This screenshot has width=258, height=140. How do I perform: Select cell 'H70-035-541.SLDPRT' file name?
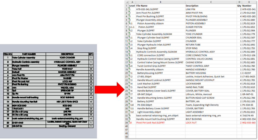click(x=160, y=9)
